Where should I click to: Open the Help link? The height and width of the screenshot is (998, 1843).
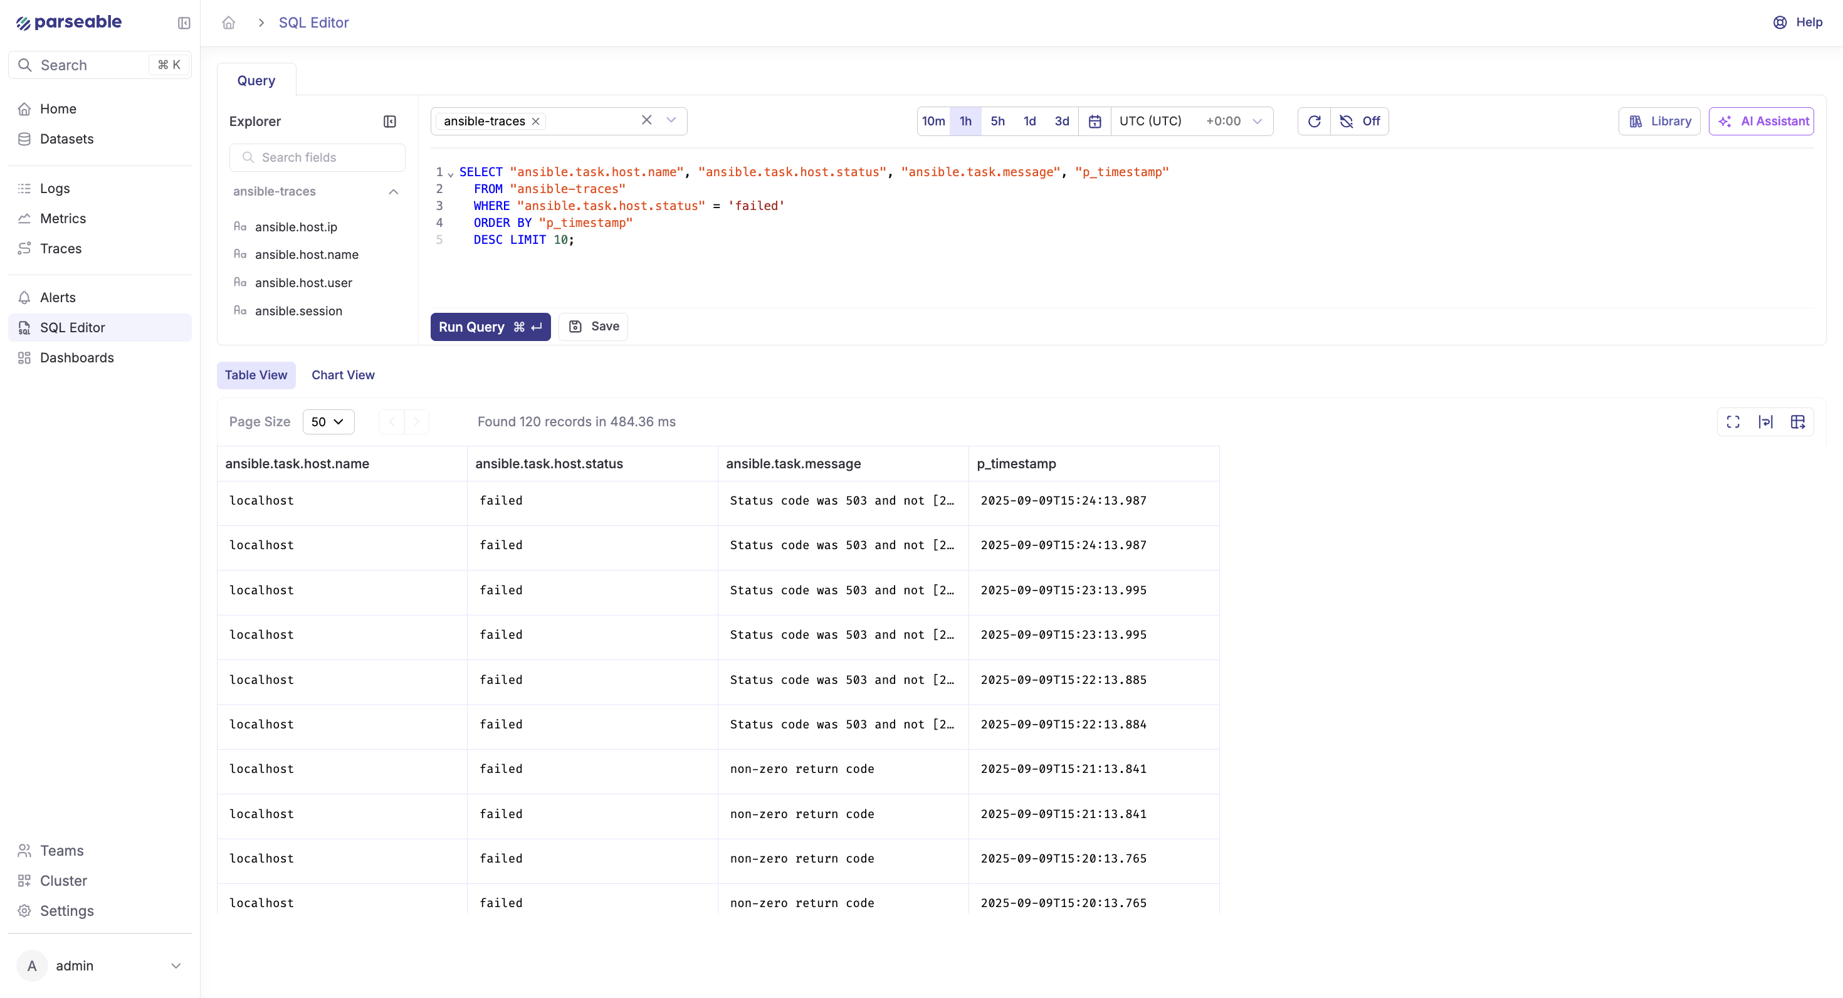1798,22
